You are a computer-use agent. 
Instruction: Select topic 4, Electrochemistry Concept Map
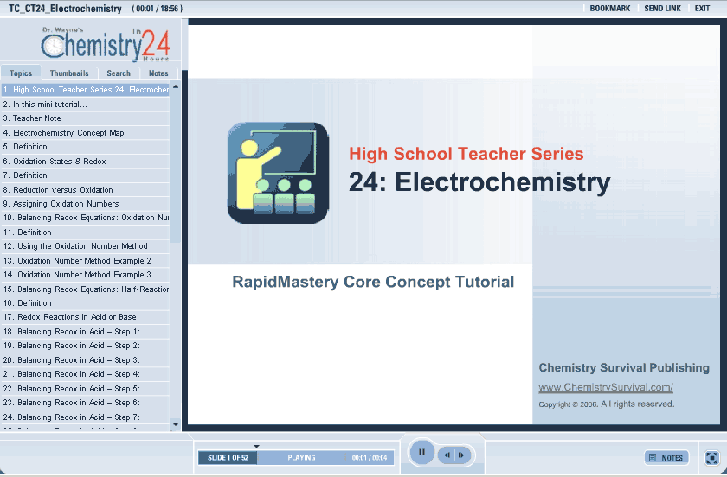coord(68,133)
